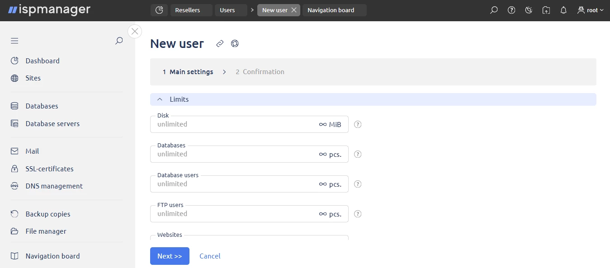Toggle the dark theme moon icon

(529, 10)
